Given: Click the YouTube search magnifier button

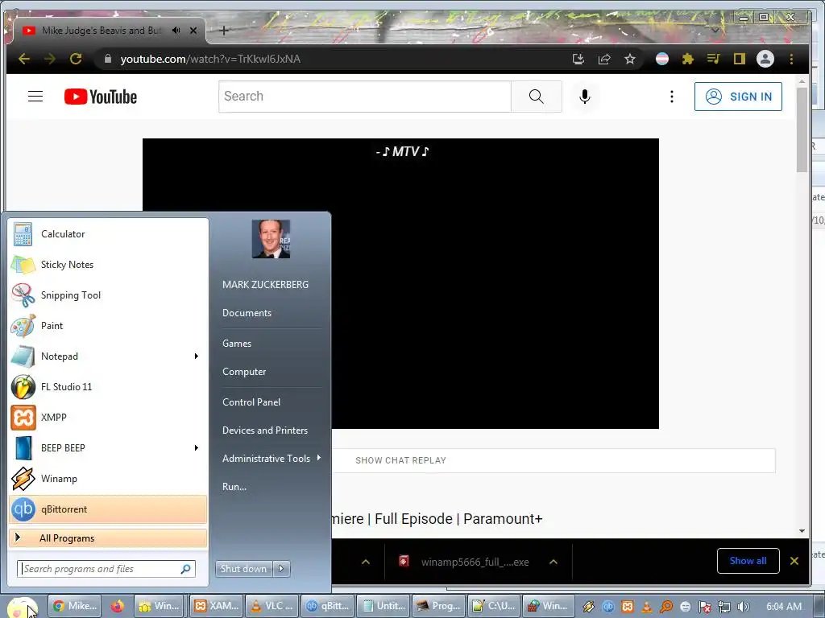Looking at the screenshot, I should (x=536, y=97).
